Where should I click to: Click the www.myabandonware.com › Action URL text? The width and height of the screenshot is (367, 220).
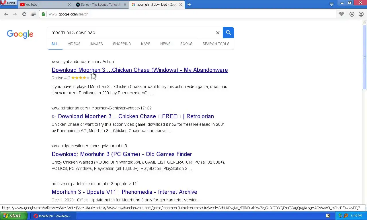[83, 62]
